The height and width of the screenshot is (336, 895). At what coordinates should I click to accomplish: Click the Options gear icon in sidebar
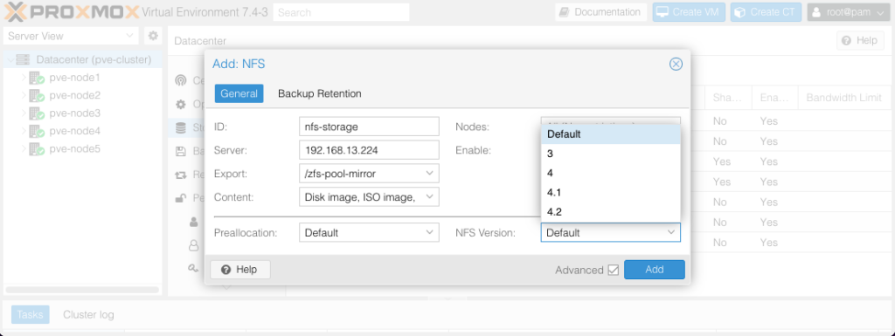(x=181, y=104)
